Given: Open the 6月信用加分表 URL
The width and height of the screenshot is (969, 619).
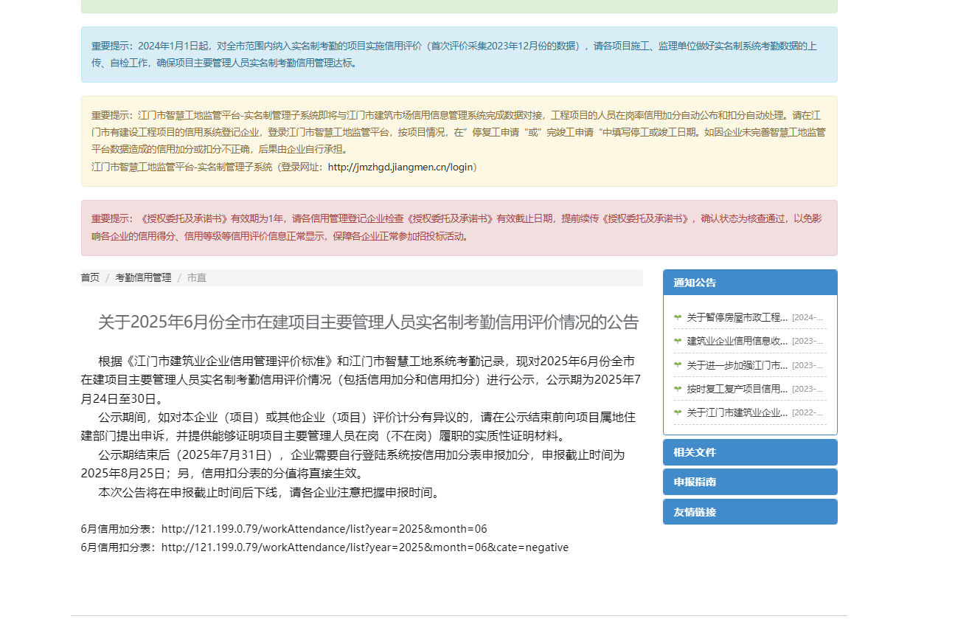Looking at the screenshot, I should pos(324,529).
